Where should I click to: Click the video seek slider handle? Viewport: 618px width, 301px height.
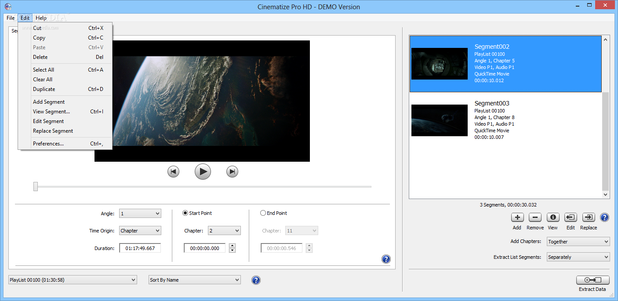coord(36,187)
